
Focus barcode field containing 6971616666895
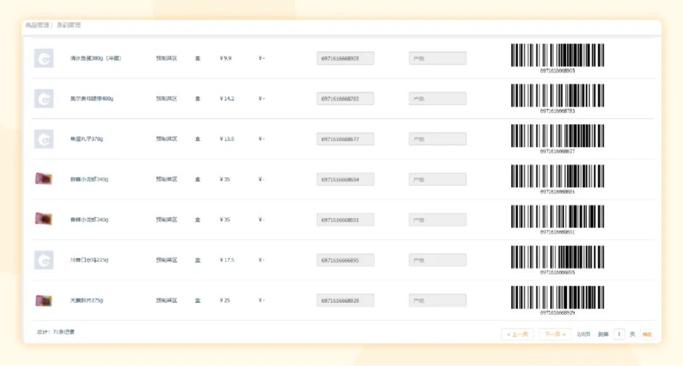tap(345, 260)
